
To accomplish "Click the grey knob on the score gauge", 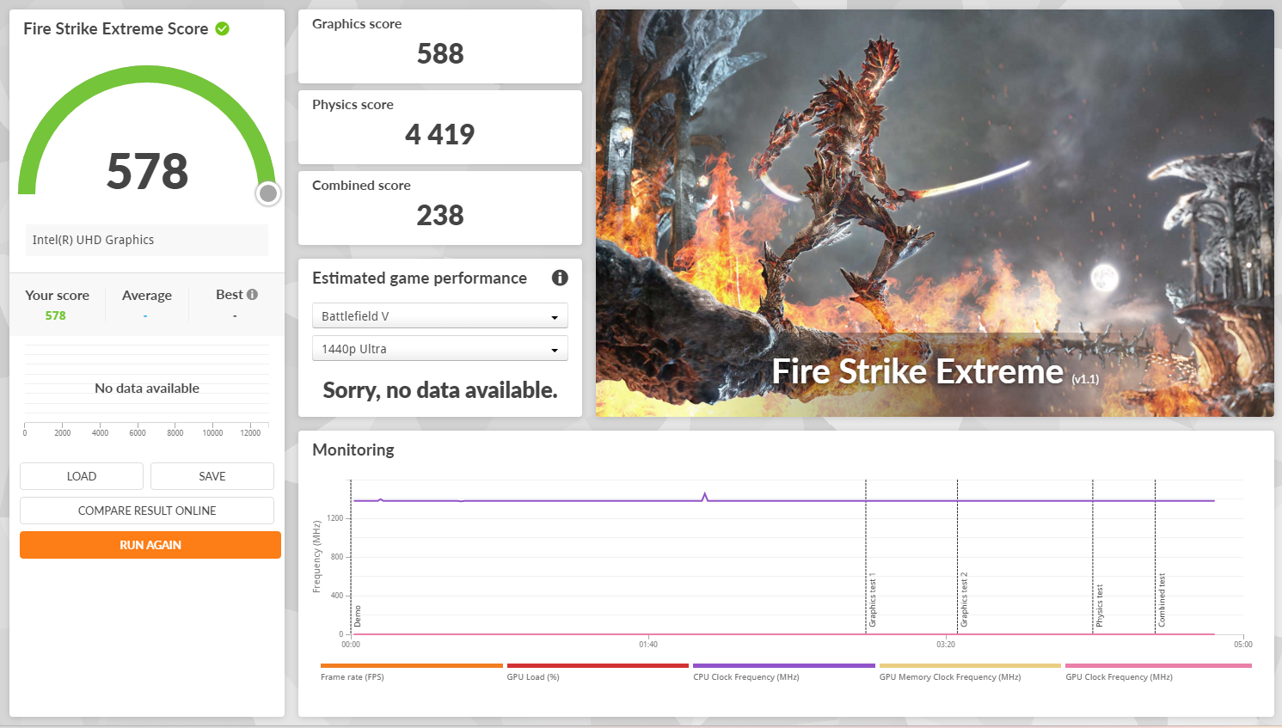I will coord(268,193).
